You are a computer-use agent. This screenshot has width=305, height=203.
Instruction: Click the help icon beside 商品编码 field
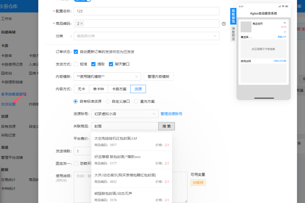[224, 24]
